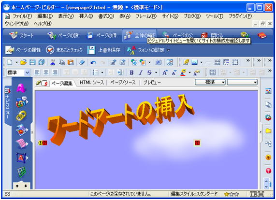This screenshot has height=200, width=276.
Task: Click the new page icon in toolbar
Action: [x=10, y=62]
